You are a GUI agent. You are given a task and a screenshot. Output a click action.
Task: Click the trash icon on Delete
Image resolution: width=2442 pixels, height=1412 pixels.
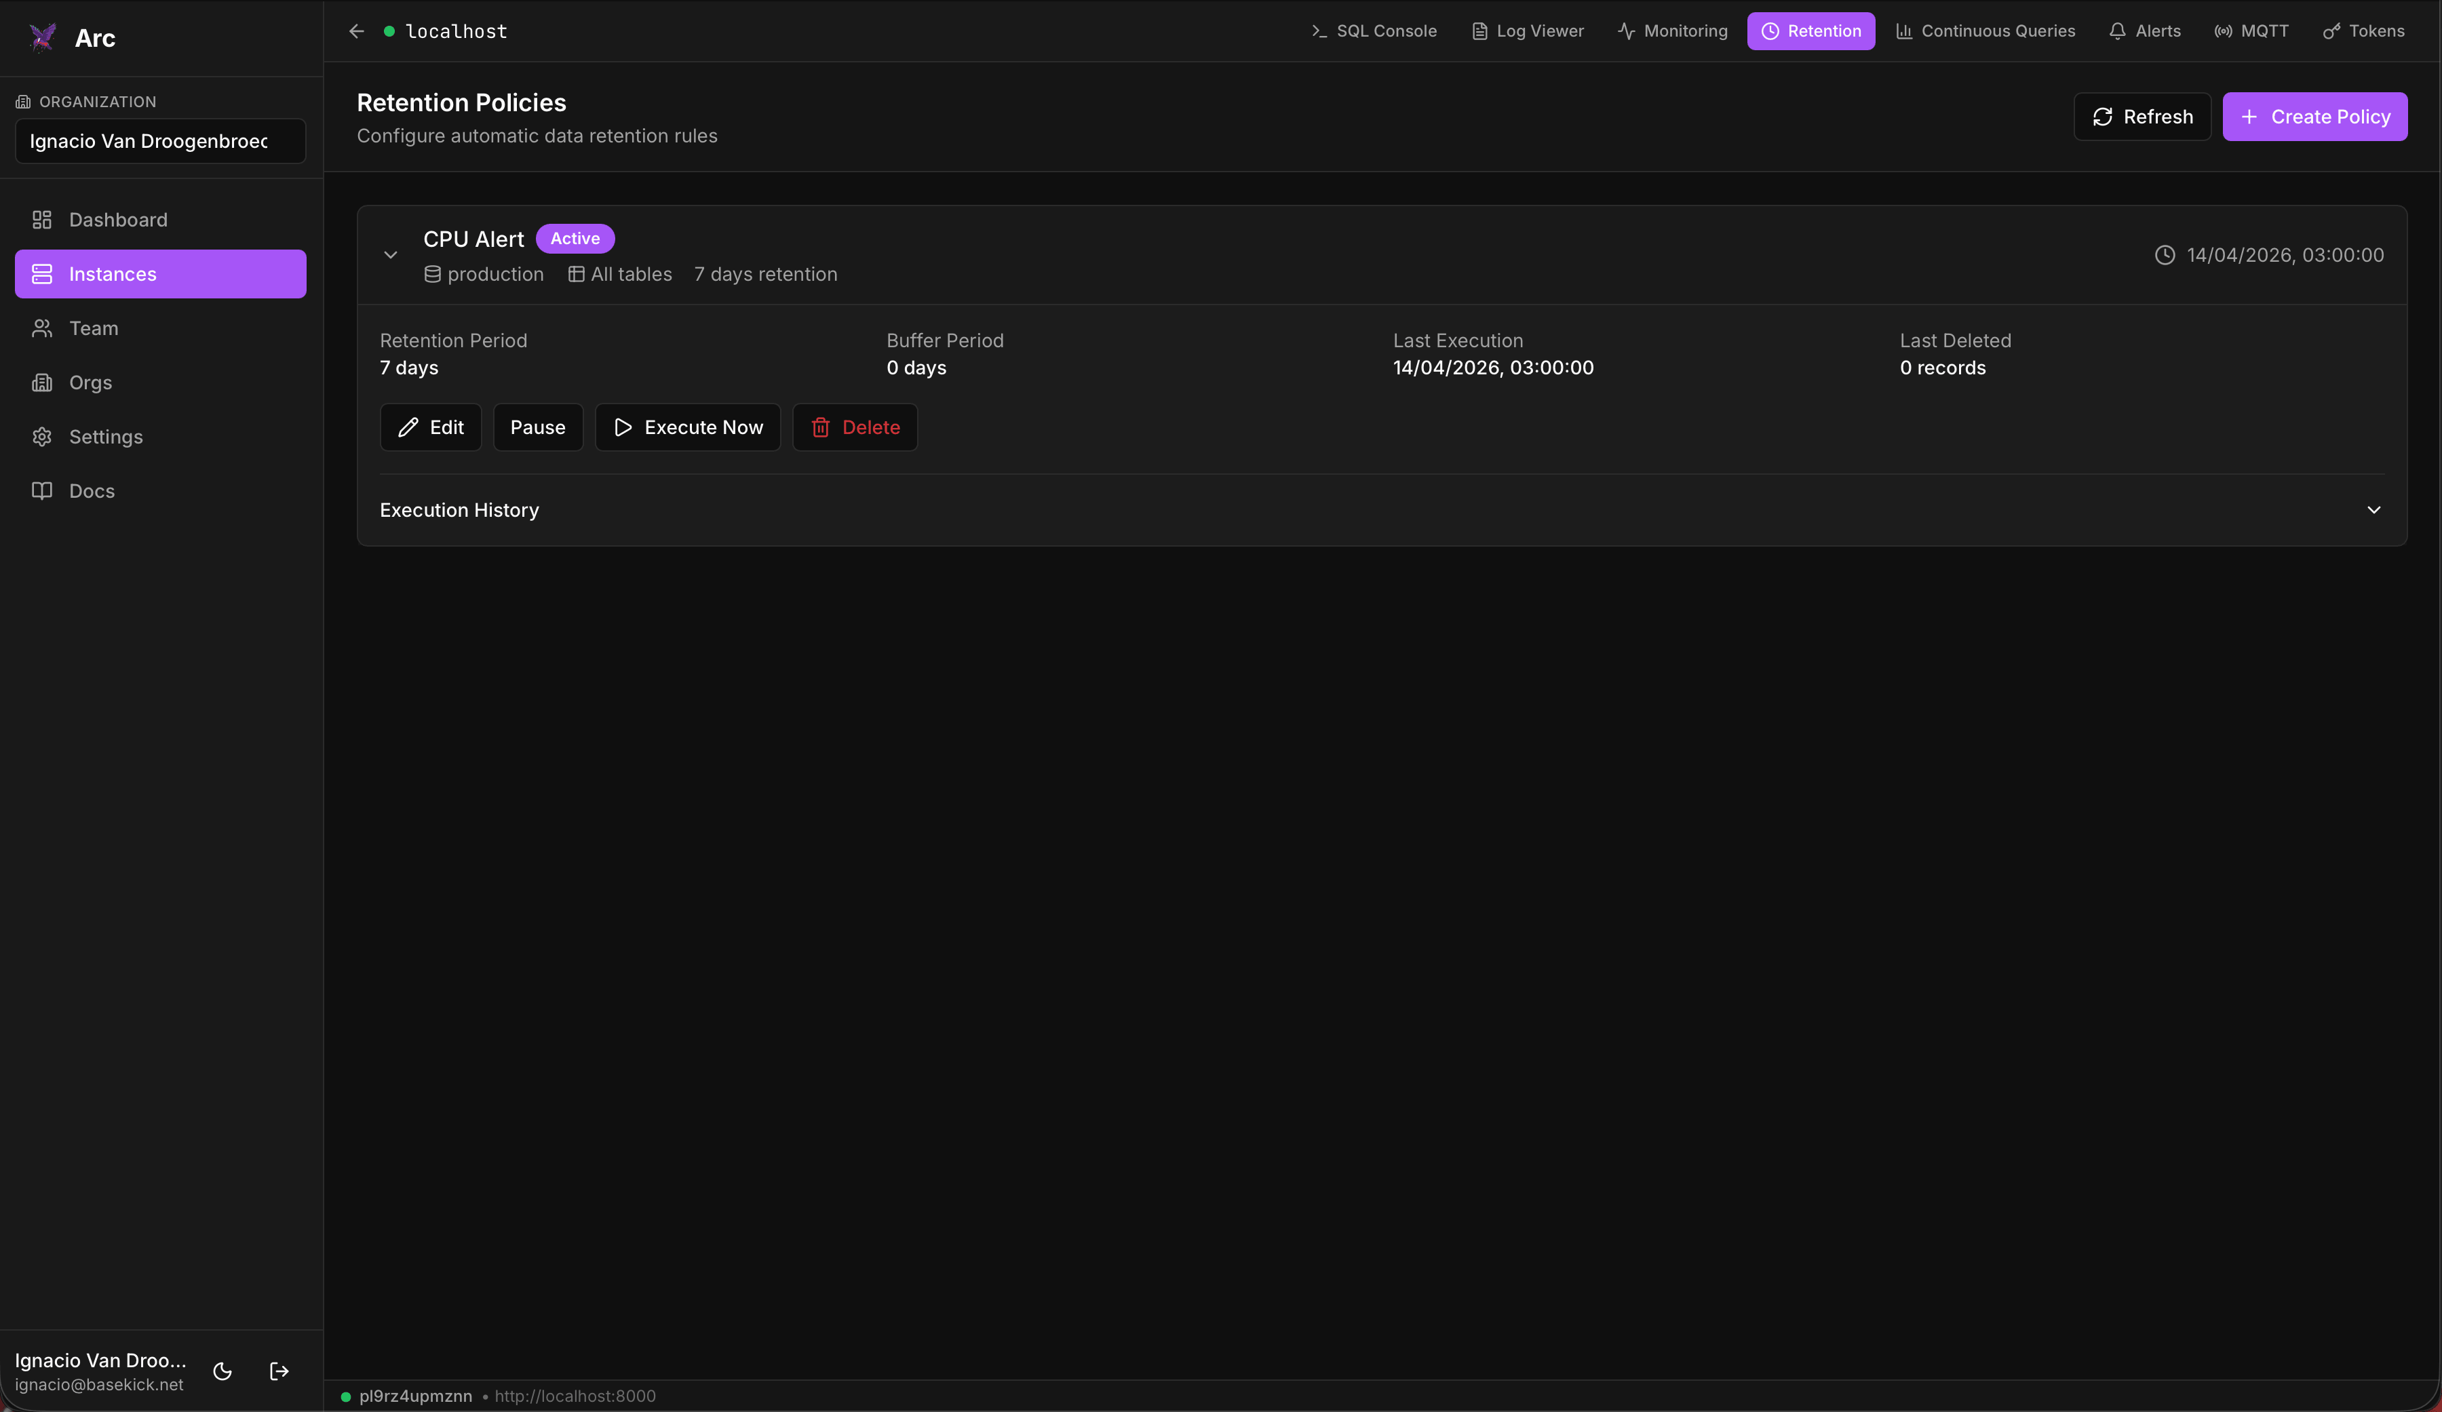point(821,427)
